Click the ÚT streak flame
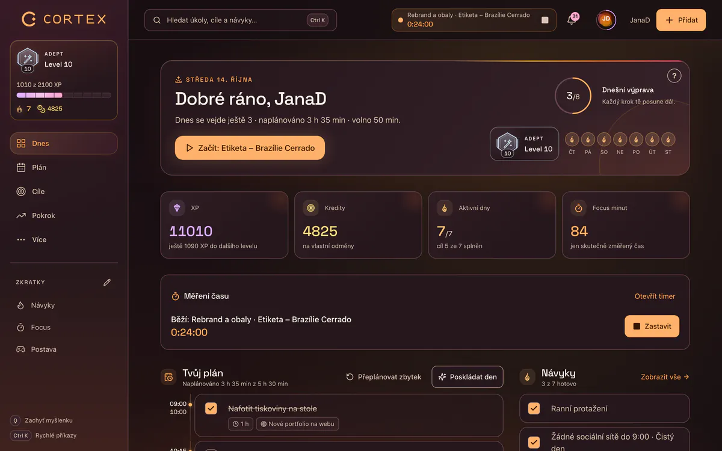Image resolution: width=722 pixels, height=451 pixels. (652, 140)
